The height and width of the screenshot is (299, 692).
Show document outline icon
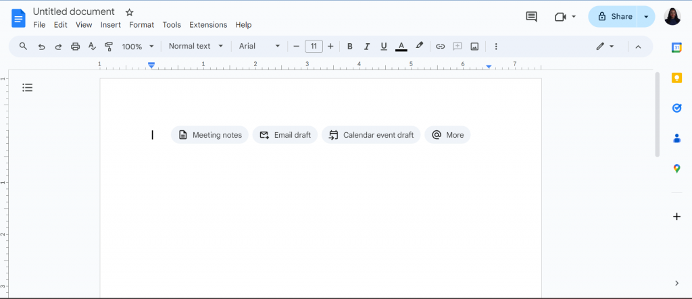pyautogui.click(x=27, y=88)
